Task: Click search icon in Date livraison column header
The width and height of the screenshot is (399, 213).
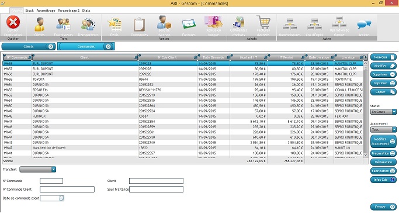Action: (x=332, y=57)
